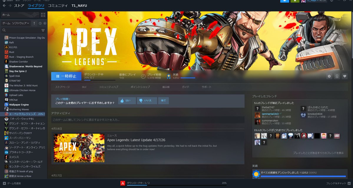
Task: Open フレンド＆チャット link
Action: 338,183
